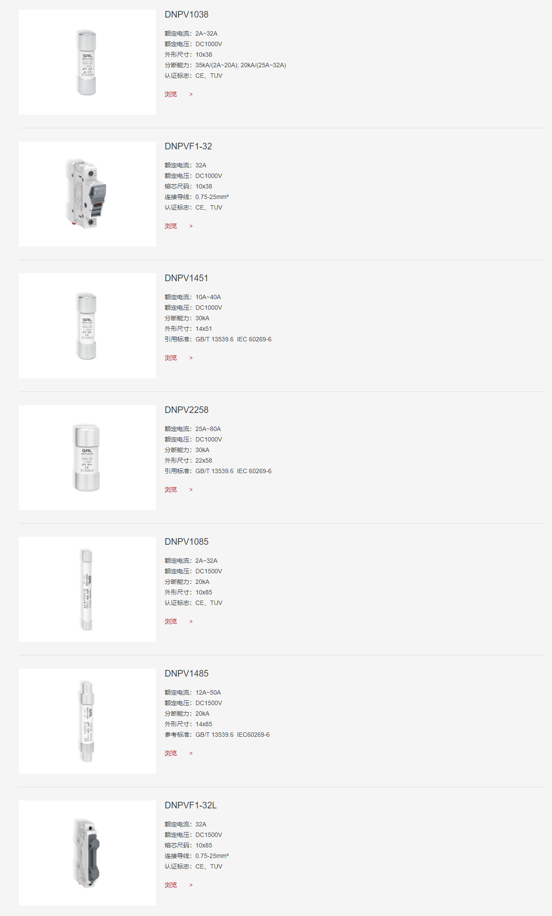Click the DNPV1485 product image
552x916 pixels.
pos(87,721)
